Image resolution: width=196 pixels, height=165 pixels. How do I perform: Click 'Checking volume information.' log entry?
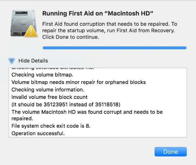(48, 90)
